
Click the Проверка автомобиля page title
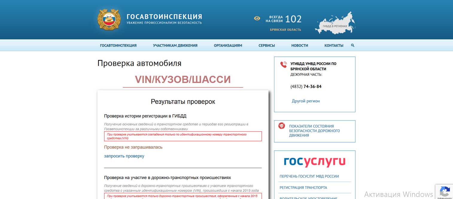pyautogui.click(x=139, y=63)
